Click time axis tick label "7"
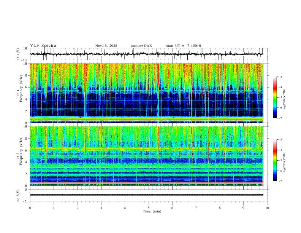Screen dimensions: 301x233 point(196,208)
